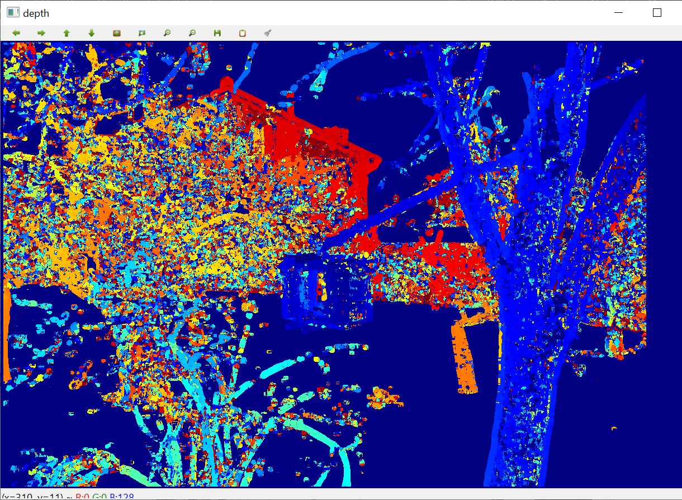Open display properties with brush icon
682x500 pixels.
click(x=268, y=33)
